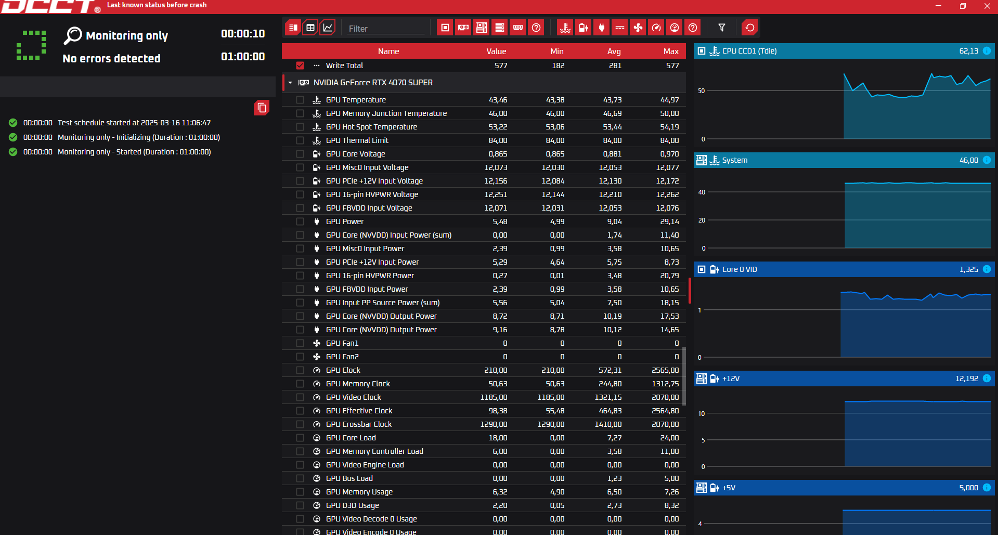Enable the GPU Memory Junction Temperature checkbox
The height and width of the screenshot is (535, 998).
(300, 113)
